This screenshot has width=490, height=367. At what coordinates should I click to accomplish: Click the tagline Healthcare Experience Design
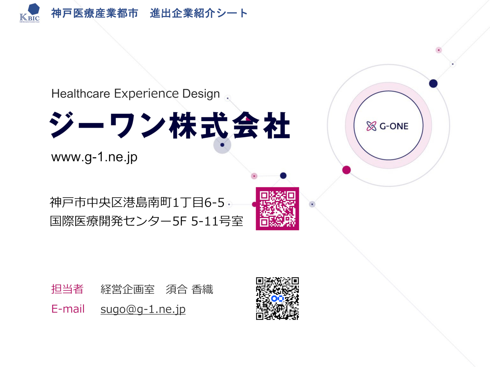point(136,94)
